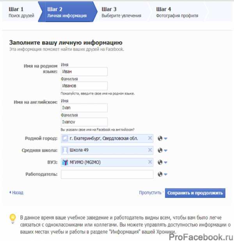The image size is (234, 241).
Task: Click the globe privacy icon for Родной город
Action: 160,138
